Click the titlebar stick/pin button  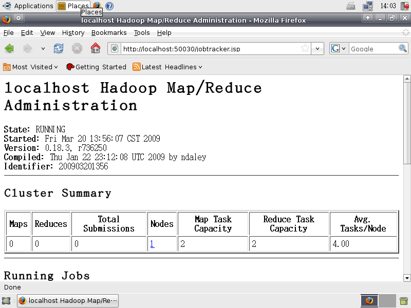[18, 18]
